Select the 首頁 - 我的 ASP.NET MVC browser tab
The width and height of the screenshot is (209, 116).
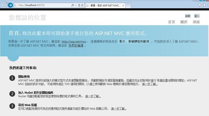[x=105, y=5]
